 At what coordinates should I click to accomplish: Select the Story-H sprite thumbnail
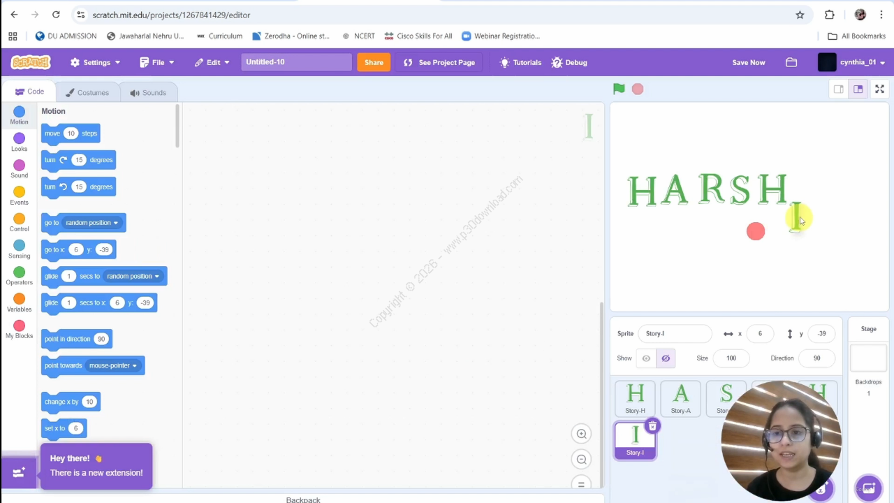click(635, 398)
